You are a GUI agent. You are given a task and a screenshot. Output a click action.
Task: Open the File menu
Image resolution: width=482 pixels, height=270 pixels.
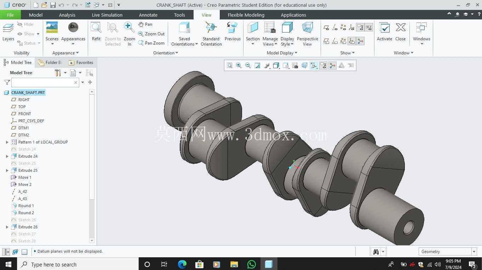(x=10, y=15)
